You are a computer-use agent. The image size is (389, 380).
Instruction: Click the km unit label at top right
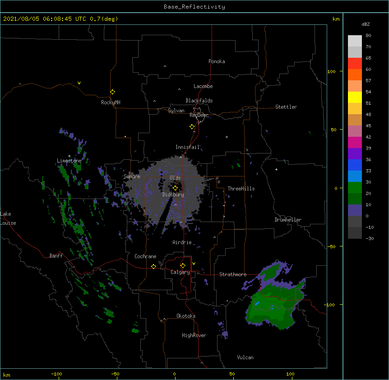336,19
